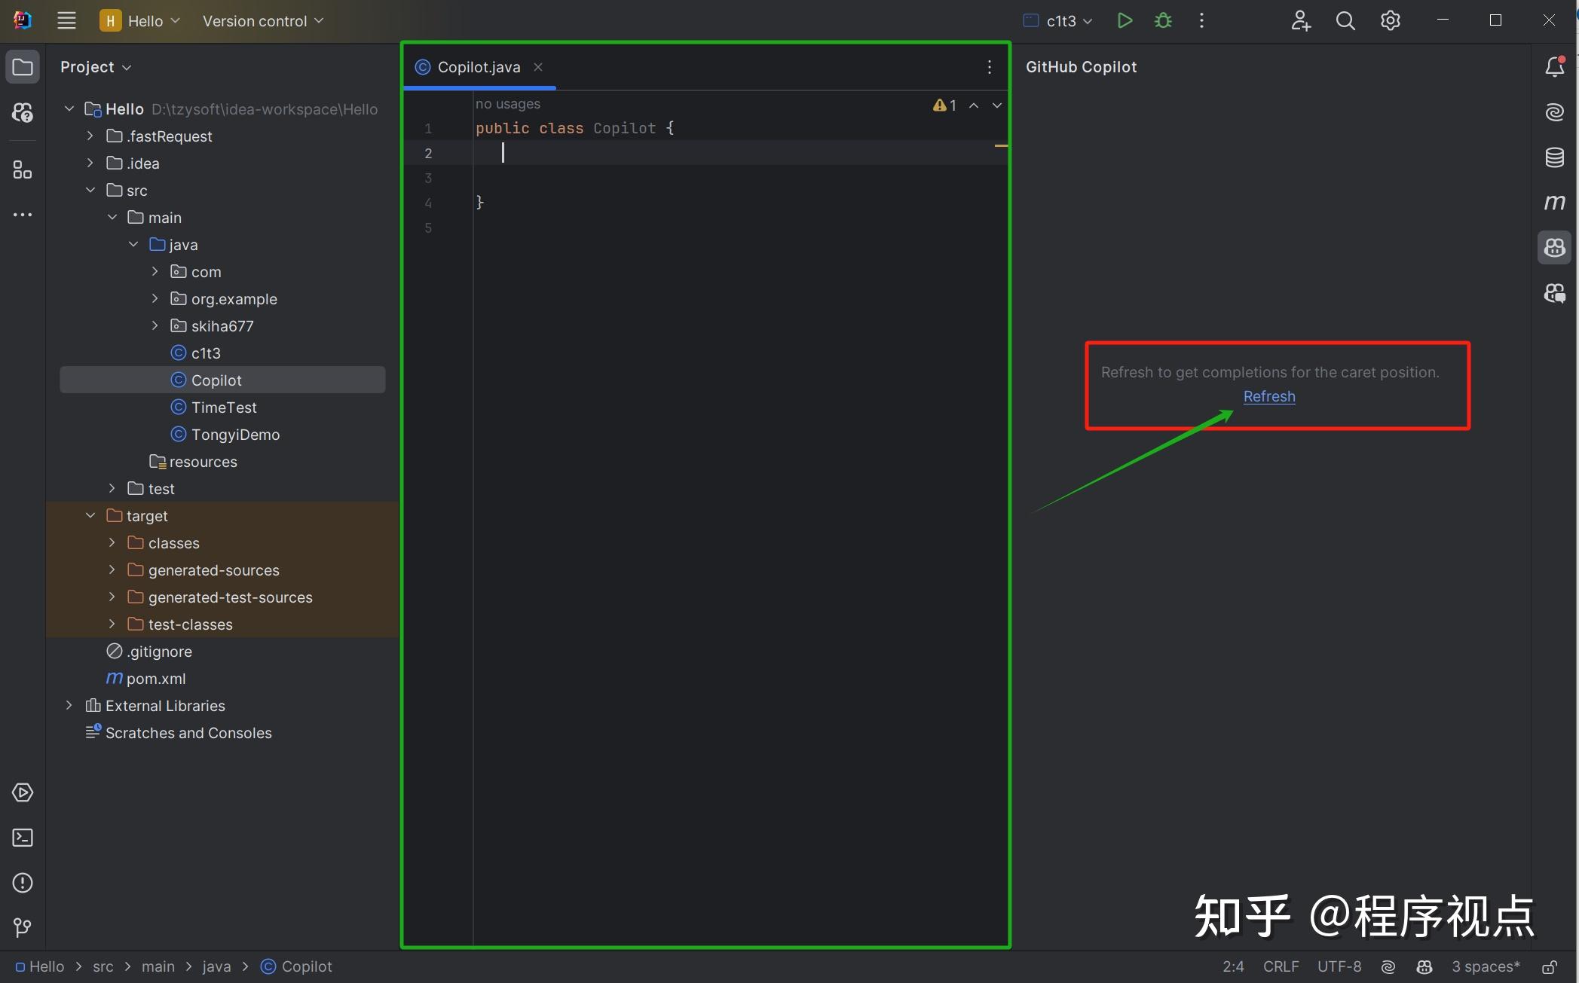This screenshot has width=1579, height=983.
Task: Open the c1t3 run configuration dropdown
Action: [x=1057, y=20]
